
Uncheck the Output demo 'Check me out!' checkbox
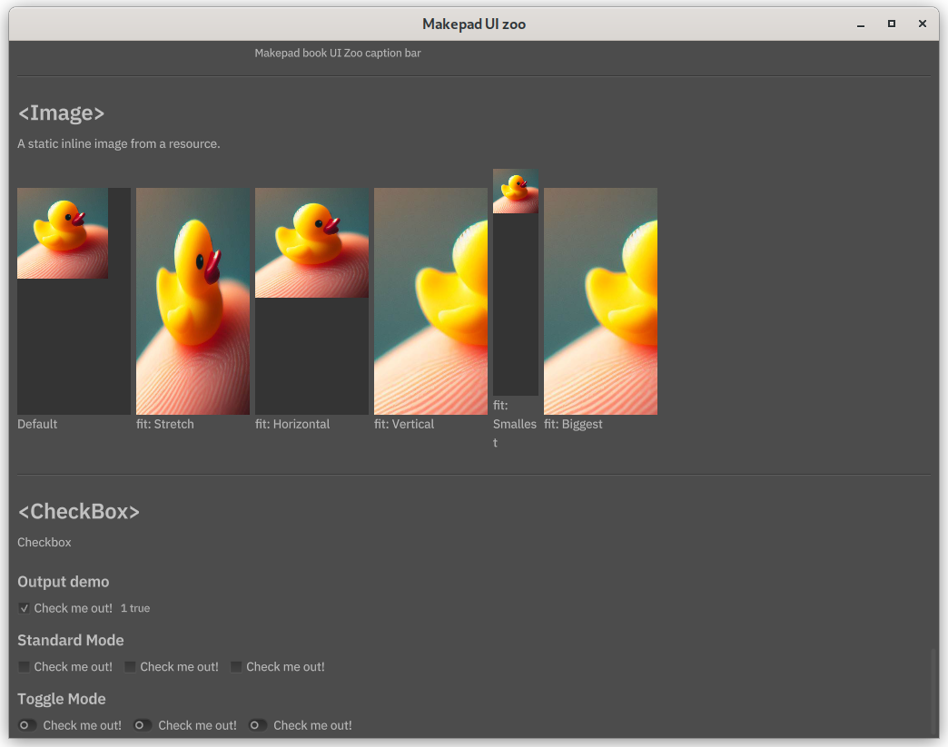tap(25, 608)
